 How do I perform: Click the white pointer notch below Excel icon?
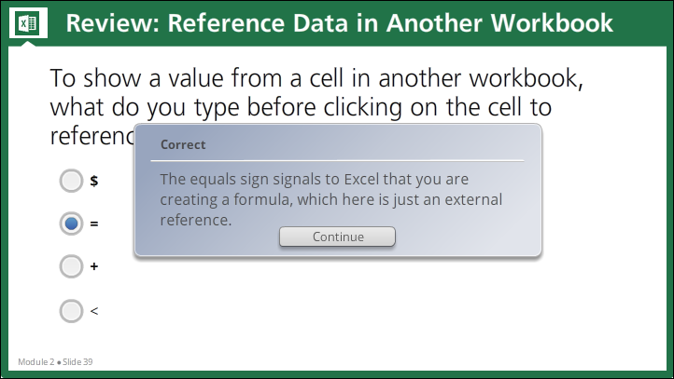coord(28,43)
